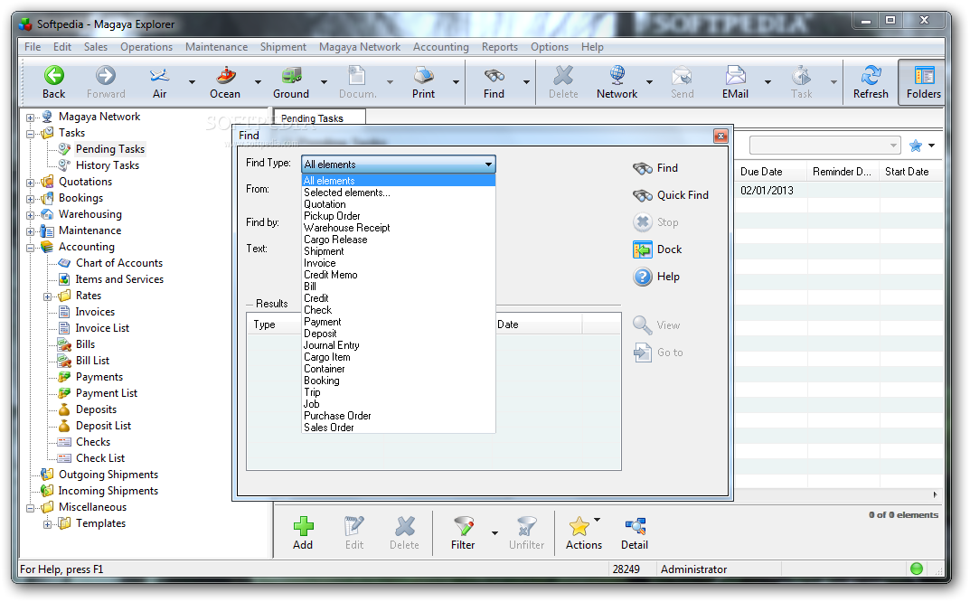This screenshot has height=602, width=970.
Task: Select History Tasks in tree
Action: [108, 165]
